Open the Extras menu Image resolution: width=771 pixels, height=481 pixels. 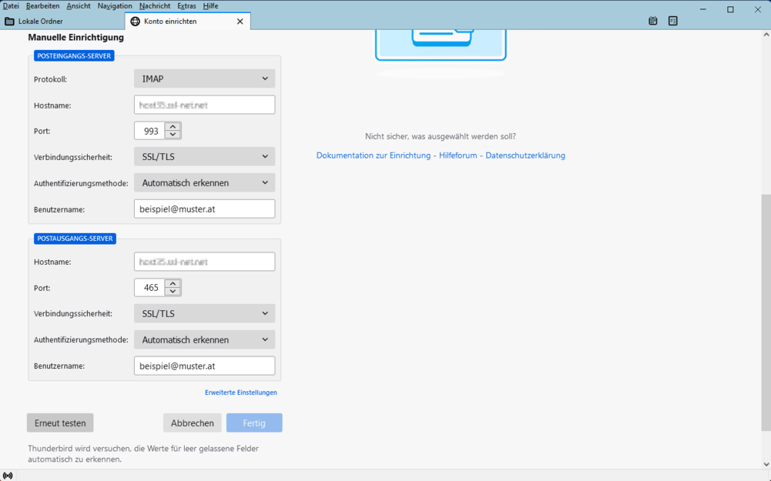(186, 6)
